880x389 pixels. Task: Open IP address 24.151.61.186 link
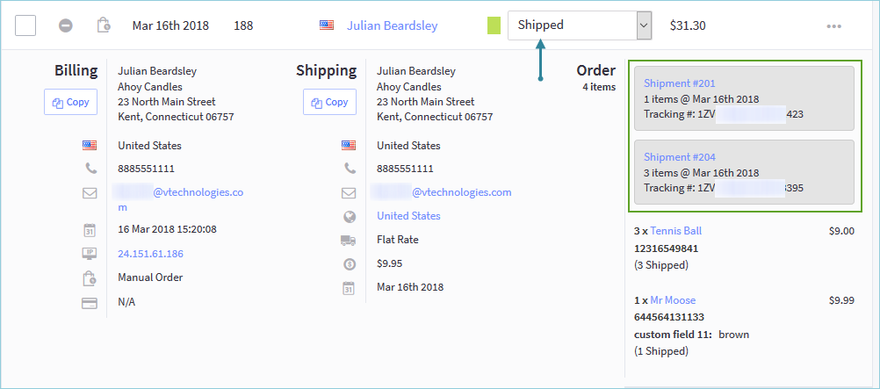[x=150, y=254]
